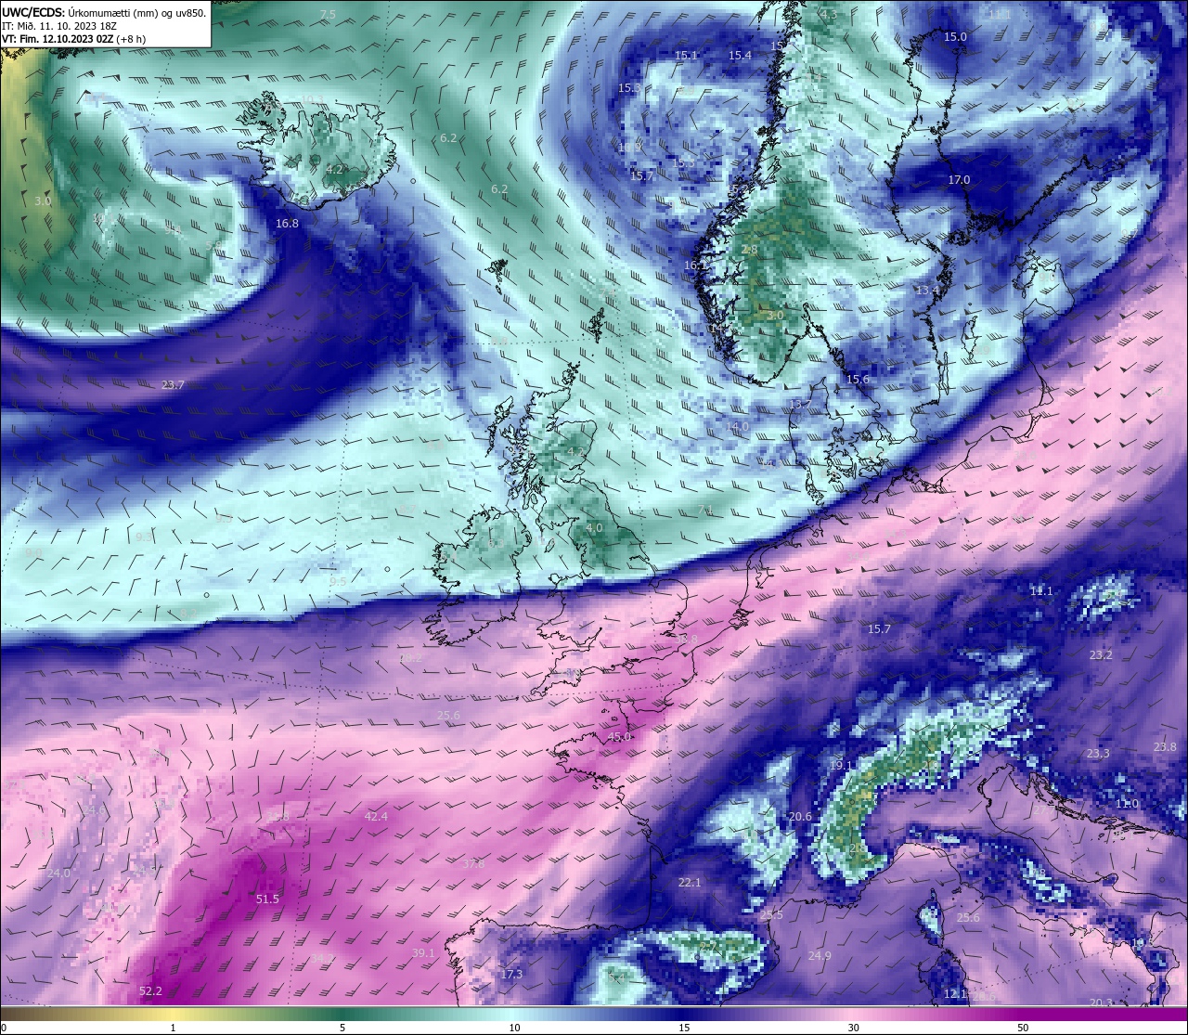Select the 20.3 value at bottom right

[1101, 1003]
